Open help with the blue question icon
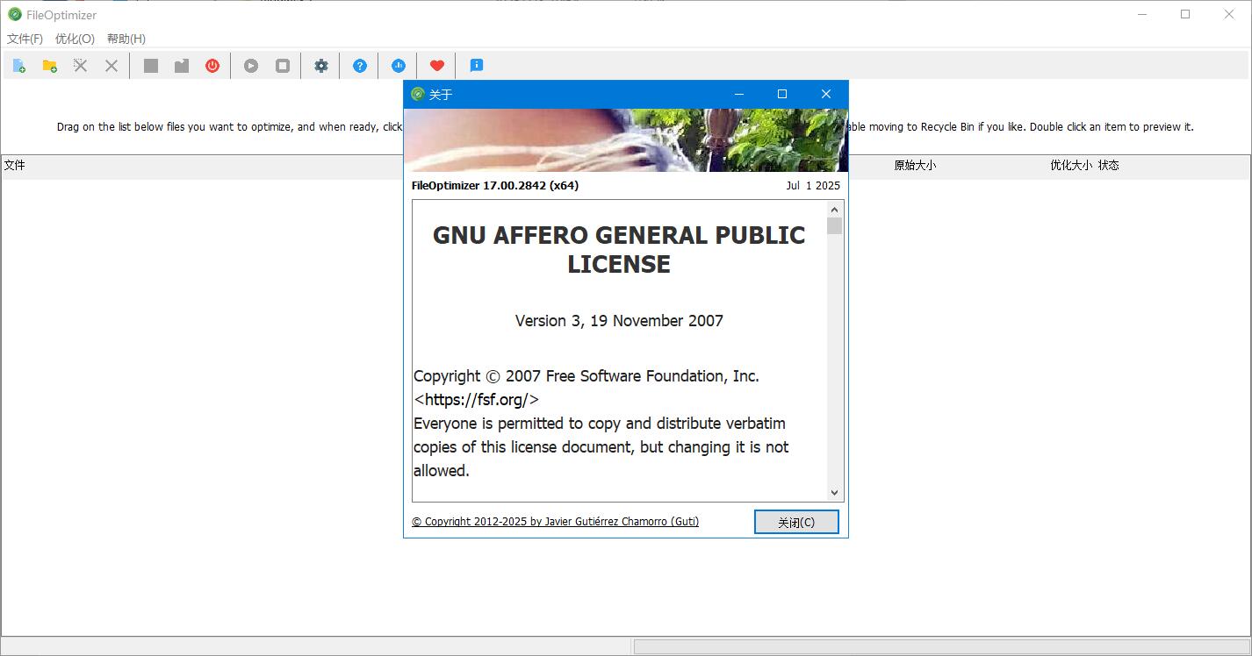Image resolution: width=1252 pixels, height=656 pixels. tap(360, 66)
